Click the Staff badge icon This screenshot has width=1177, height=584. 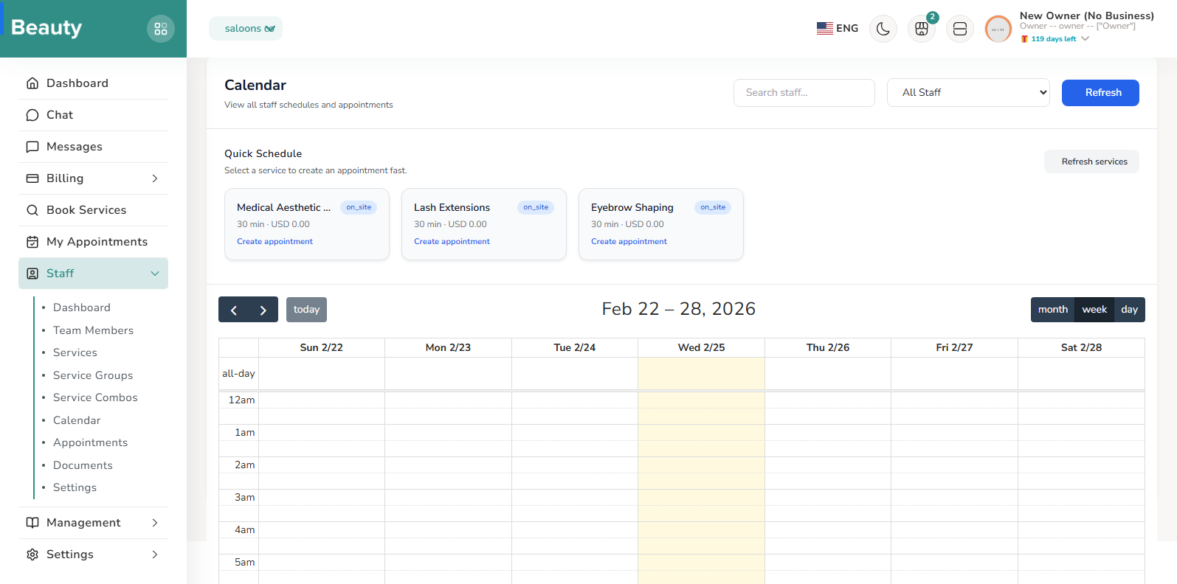click(32, 274)
